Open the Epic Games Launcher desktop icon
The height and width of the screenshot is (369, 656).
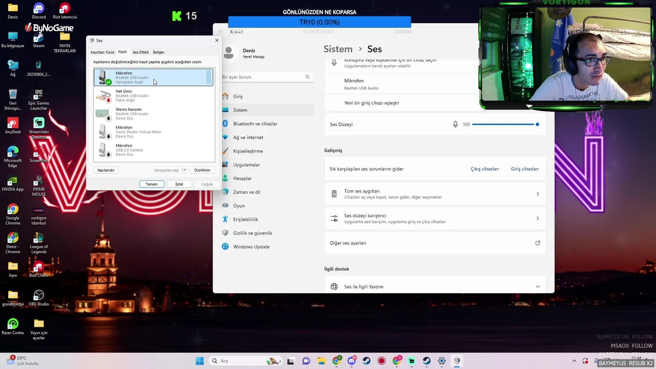coord(38,100)
